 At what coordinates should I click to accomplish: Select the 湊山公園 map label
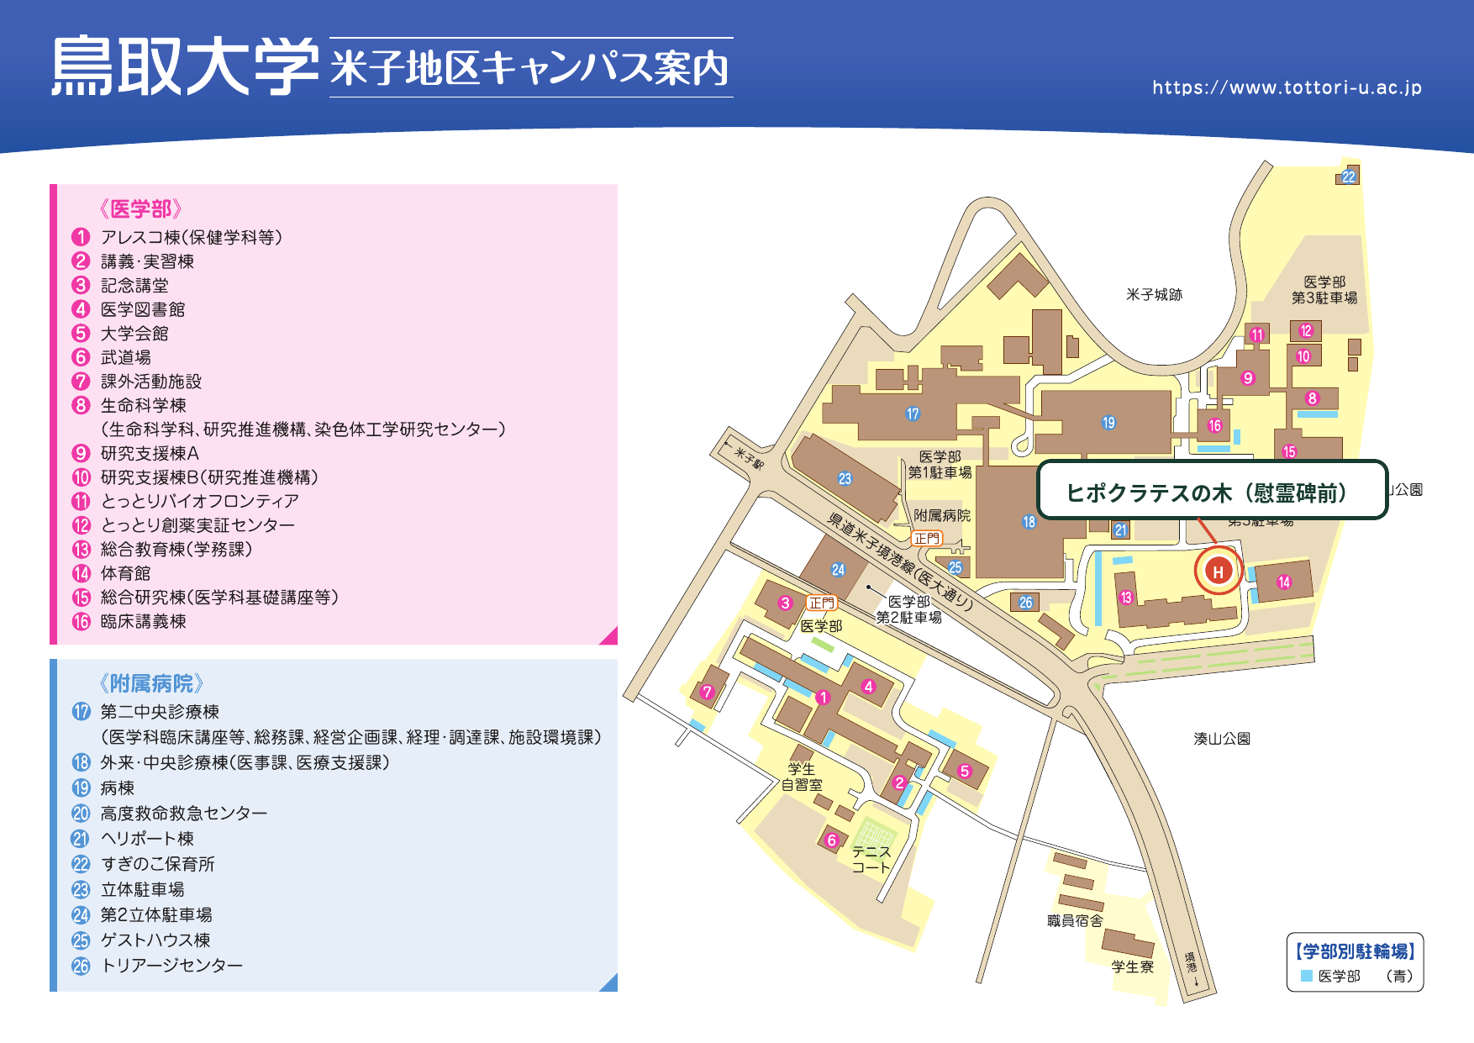tap(1222, 739)
